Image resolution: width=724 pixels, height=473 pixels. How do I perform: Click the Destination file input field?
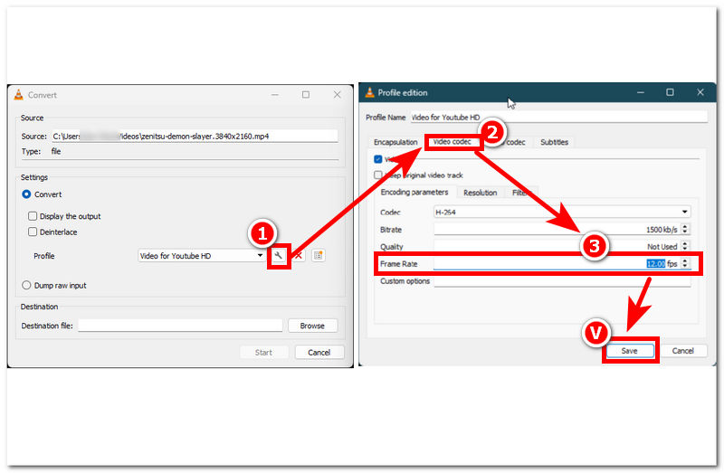[179, 326]
